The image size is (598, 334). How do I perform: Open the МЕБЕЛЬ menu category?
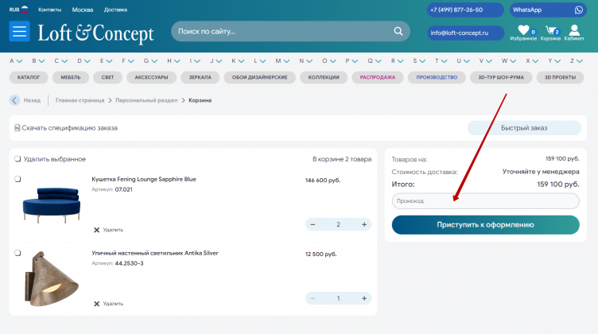pyautogui.click(x=72, y=77)
